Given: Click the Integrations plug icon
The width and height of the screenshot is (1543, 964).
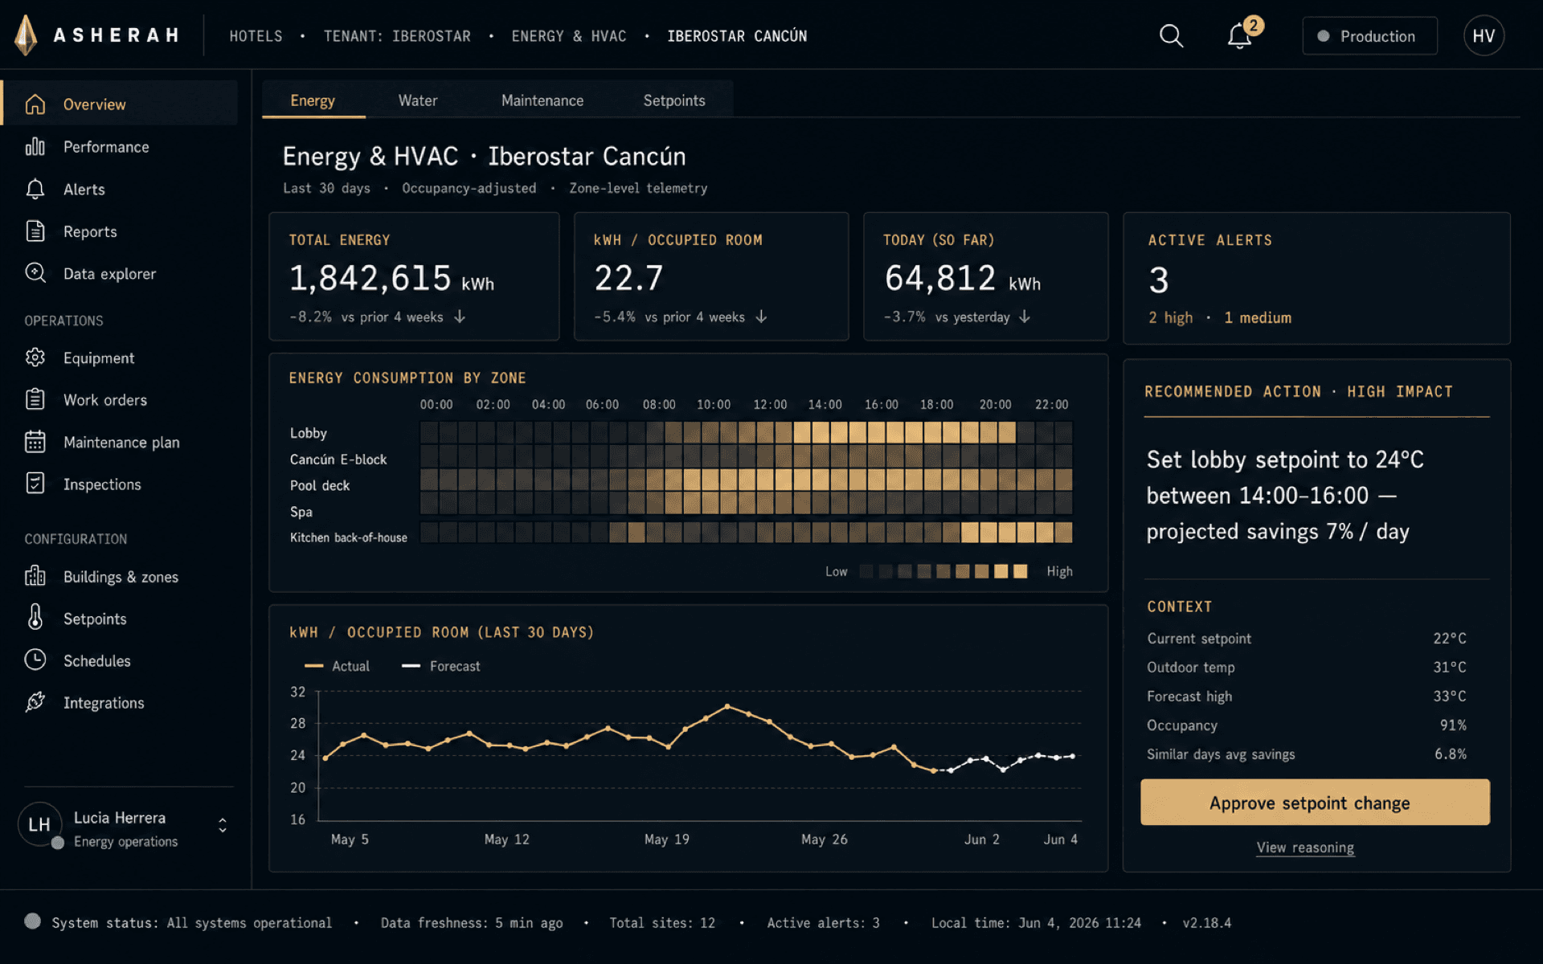Looking at the screenshot, I should tap(35, 701).
